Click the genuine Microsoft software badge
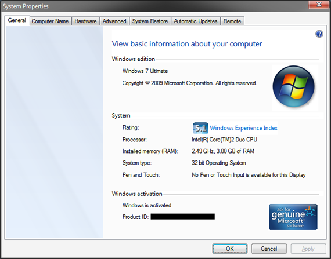This screenshot has width=331, height=259. tap(293, 217)
